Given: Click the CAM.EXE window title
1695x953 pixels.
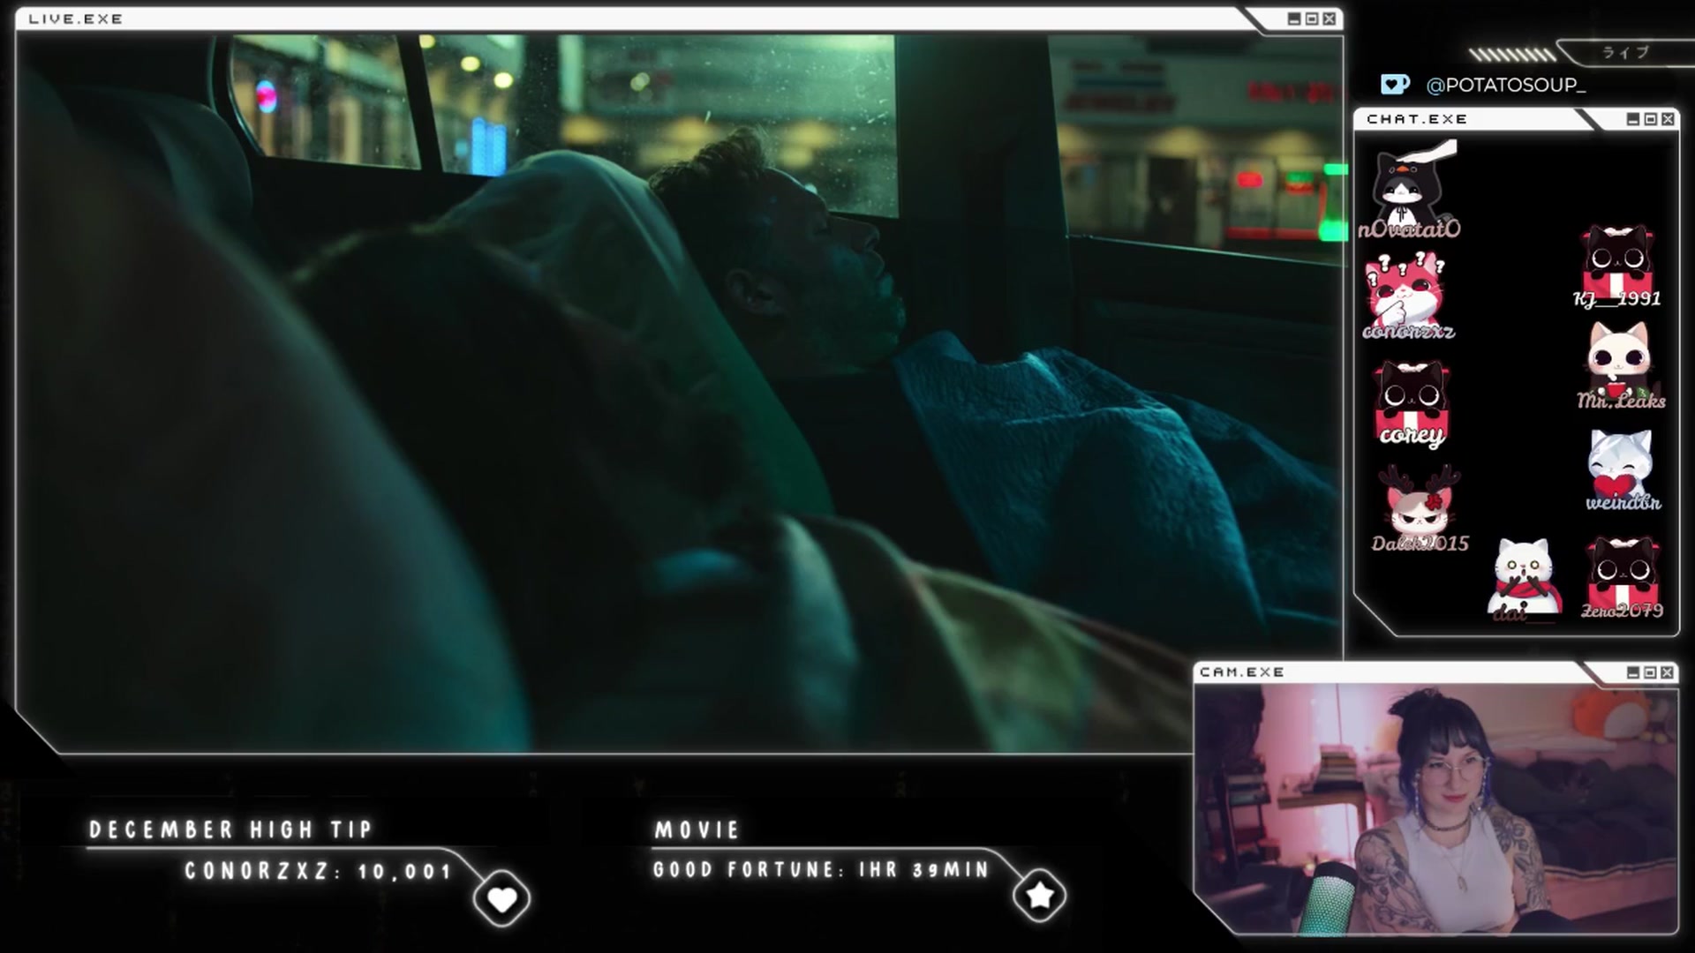Looking at the screenshot, I should pos(1242,672).
